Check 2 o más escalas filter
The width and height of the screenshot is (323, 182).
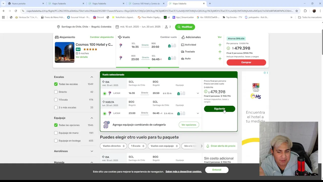56,107
